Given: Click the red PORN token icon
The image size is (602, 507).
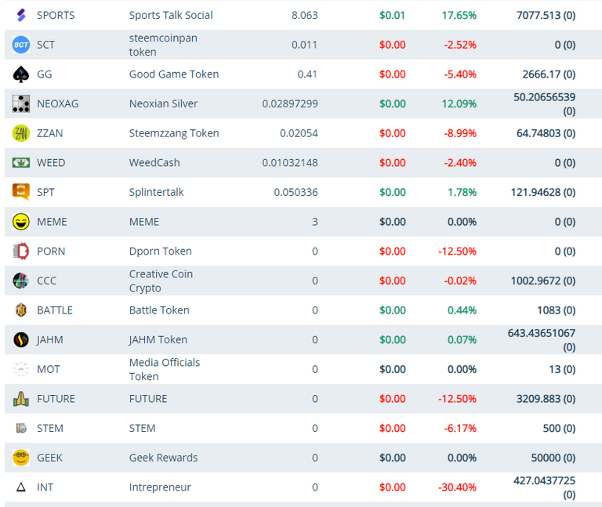Looking at the screenshot, I should pos(21,251).
